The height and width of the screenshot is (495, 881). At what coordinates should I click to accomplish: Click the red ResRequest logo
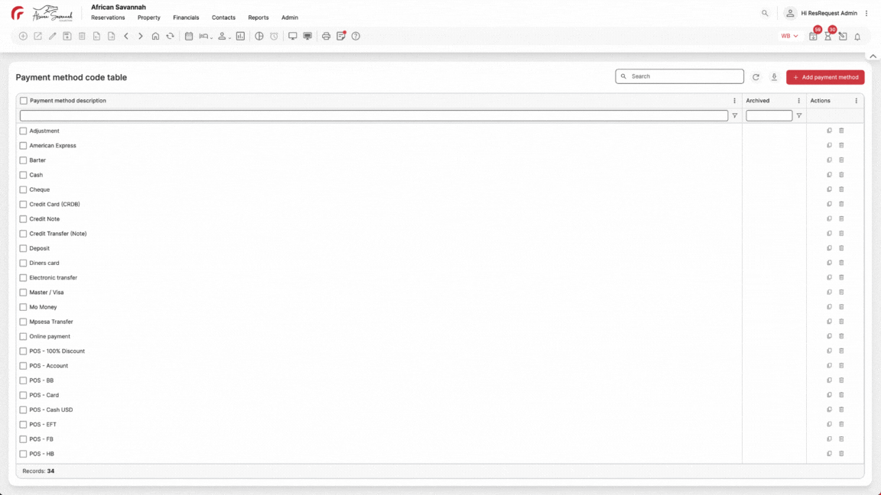(18, 13)
